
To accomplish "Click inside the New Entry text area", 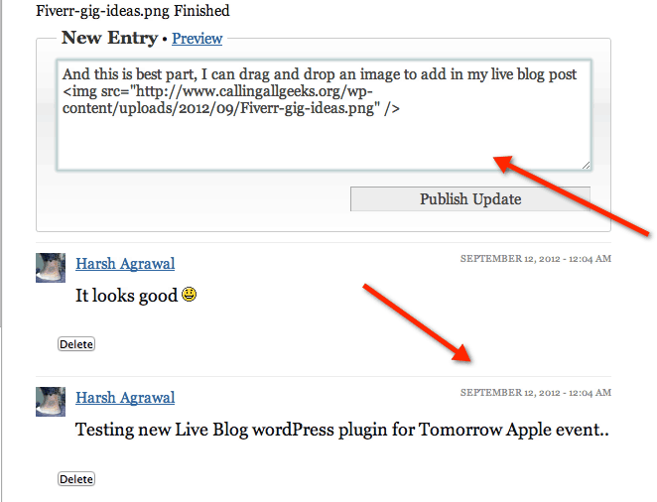I will click(x=324, y=115).
